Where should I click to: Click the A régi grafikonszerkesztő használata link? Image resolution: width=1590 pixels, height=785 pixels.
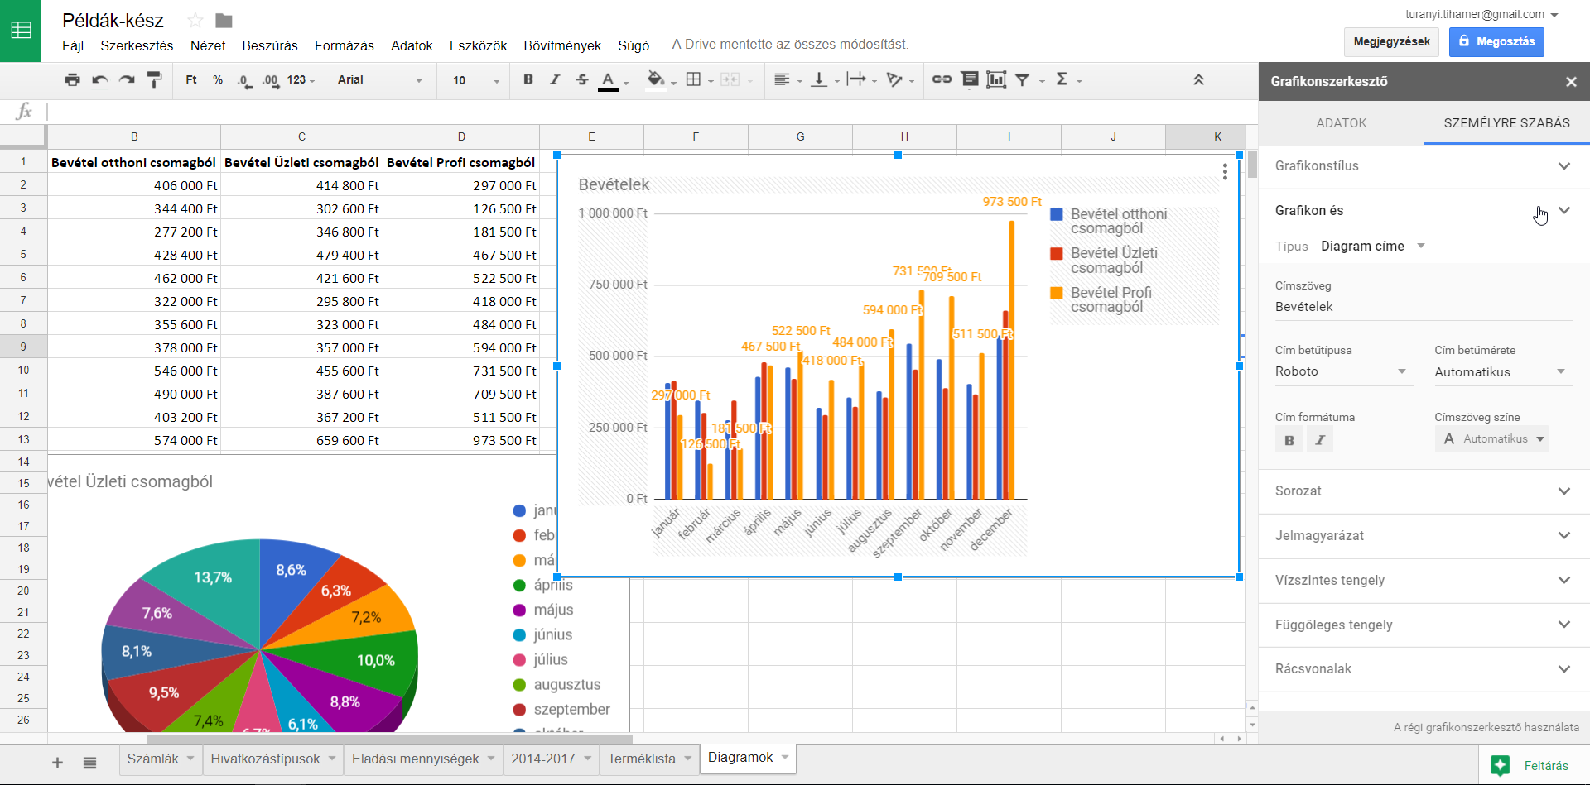point(1486,728)
